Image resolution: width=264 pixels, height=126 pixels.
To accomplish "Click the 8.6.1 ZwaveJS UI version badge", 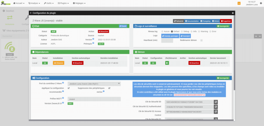I will point(70,104).
